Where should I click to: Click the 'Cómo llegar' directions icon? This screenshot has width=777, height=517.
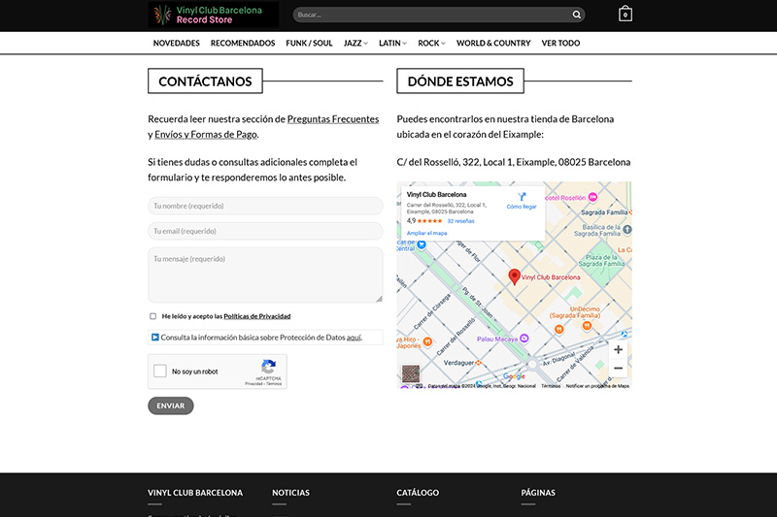(x=522, y=197)
